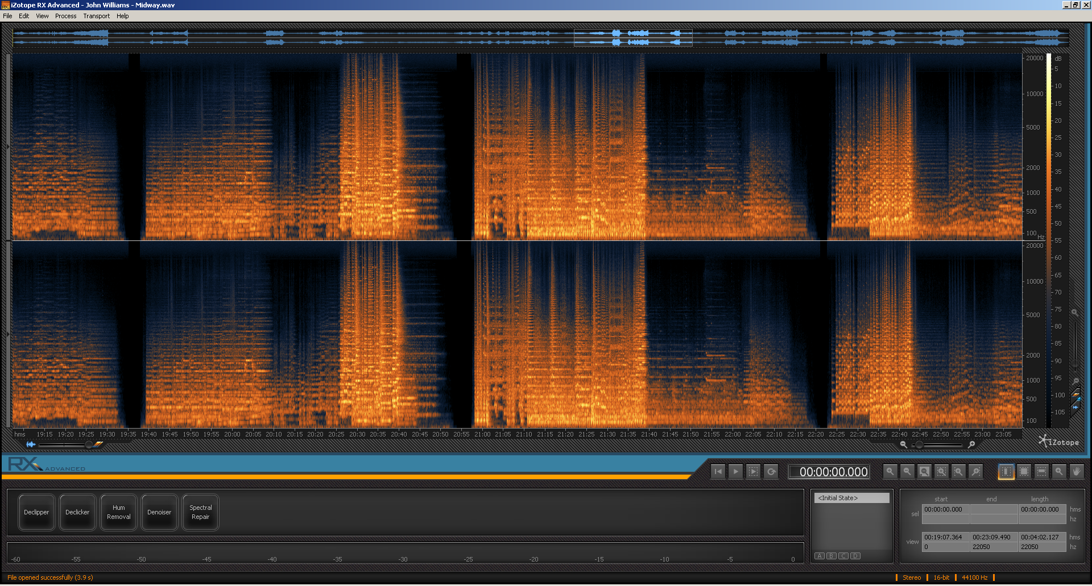Toggle loop playback mode
The width and height of the screenshot is (1092, 586).
point(771,471)
